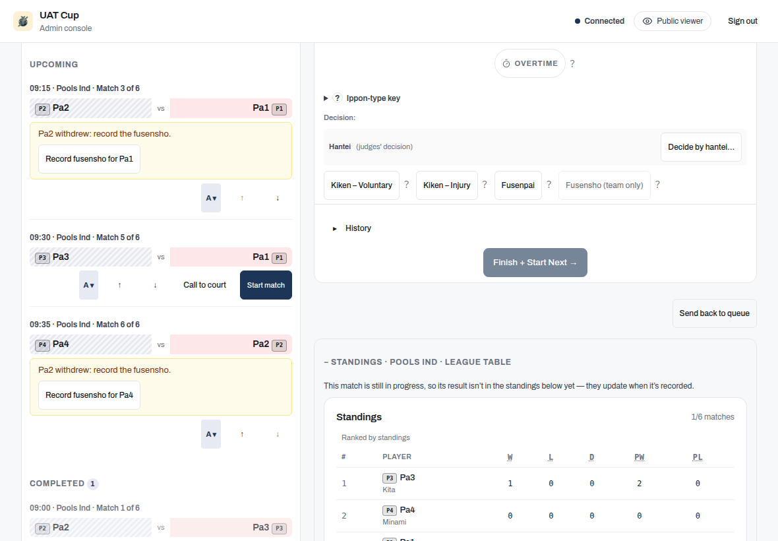Start match Pa3 vs Pa1

pos(266,285)
